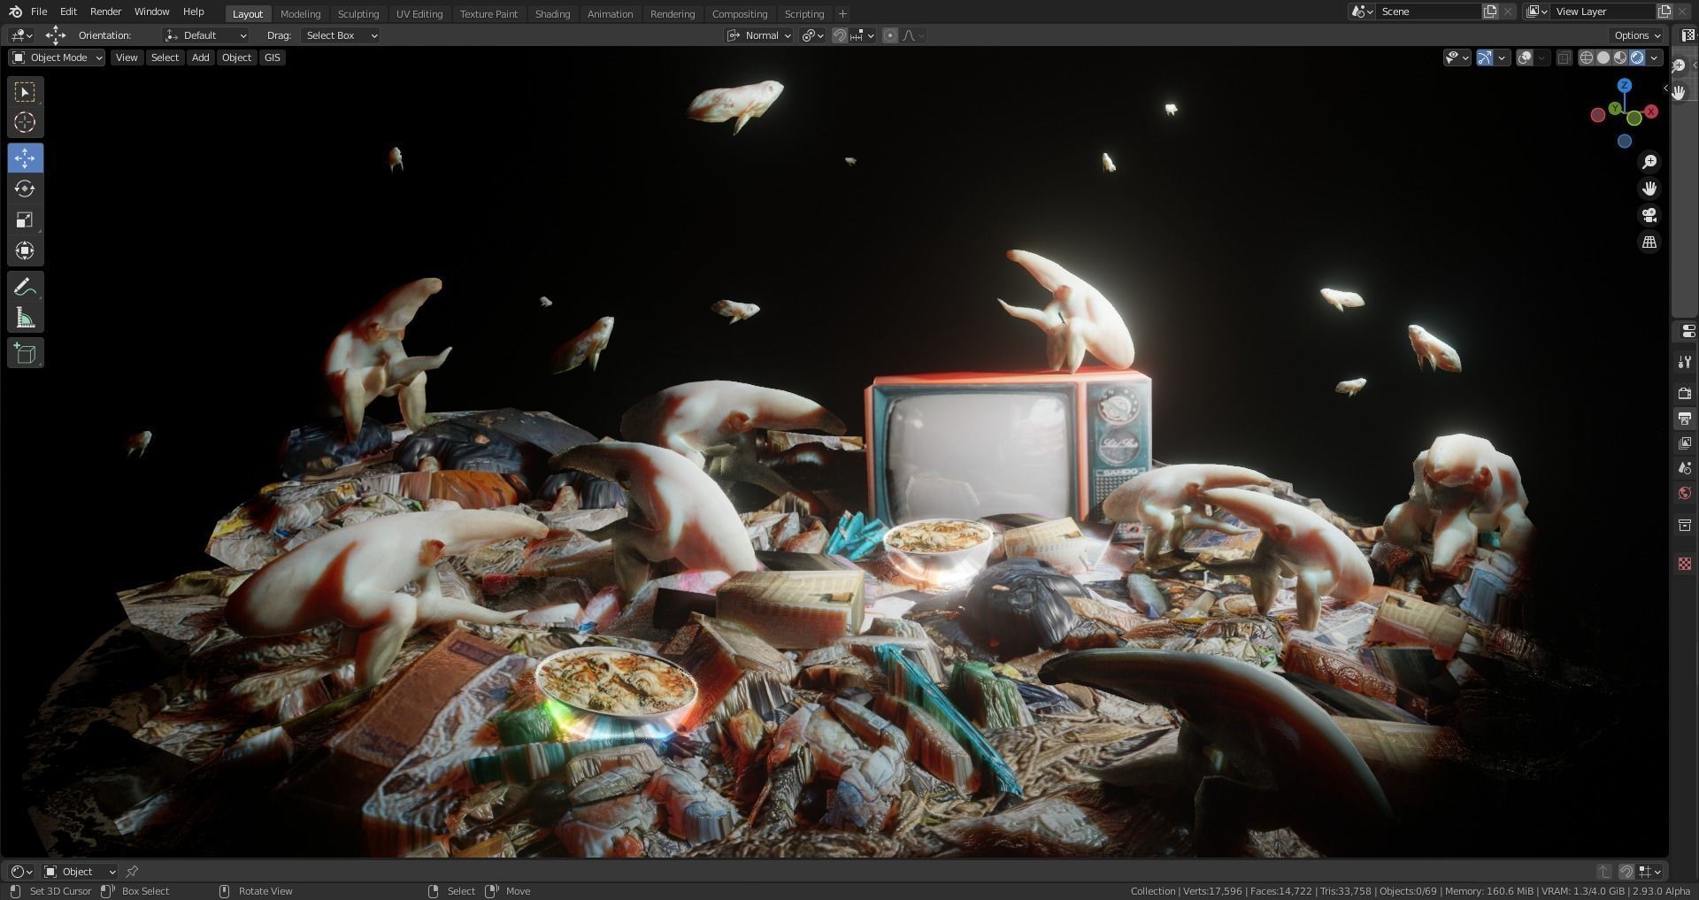Image resolution: width=1699 pixels, height=900 pixels.
Task: Switch to the Sculpting workspace tab
Action: coord(358,13)
